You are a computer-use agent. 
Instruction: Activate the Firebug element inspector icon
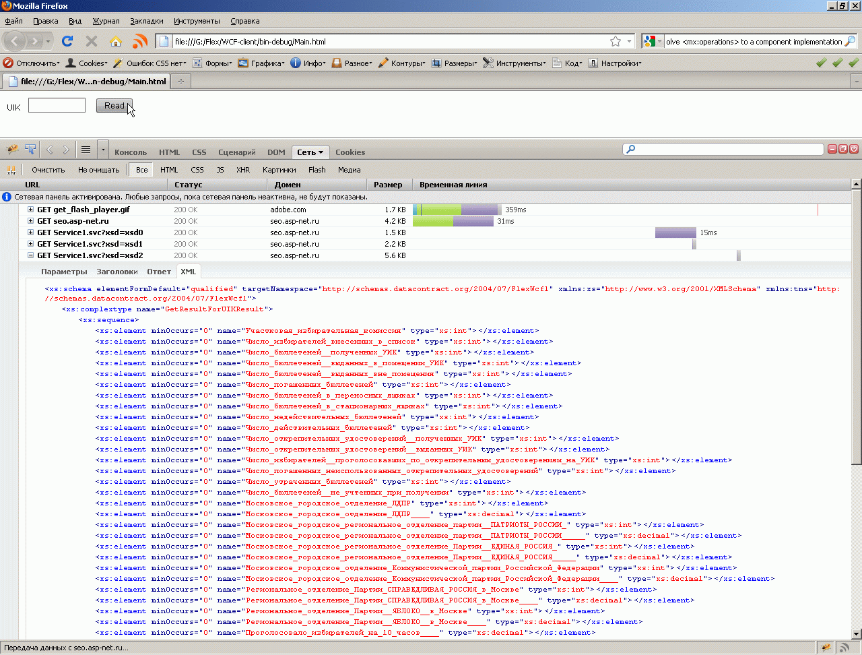tap(30, 150)
